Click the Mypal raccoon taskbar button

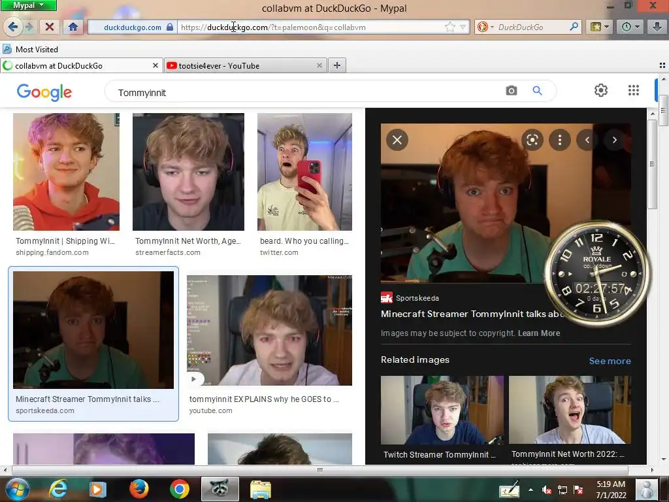tap(220, 489)
